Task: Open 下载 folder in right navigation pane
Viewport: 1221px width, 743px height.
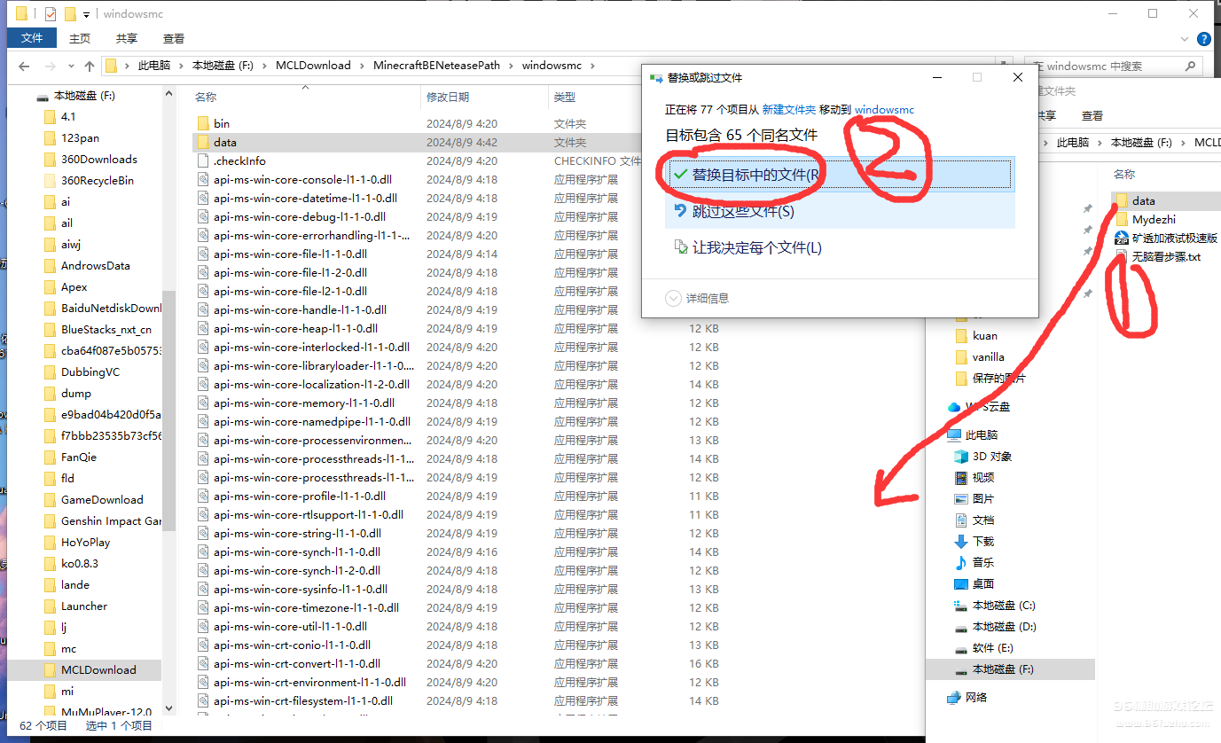Action: [x=982, y=541]
